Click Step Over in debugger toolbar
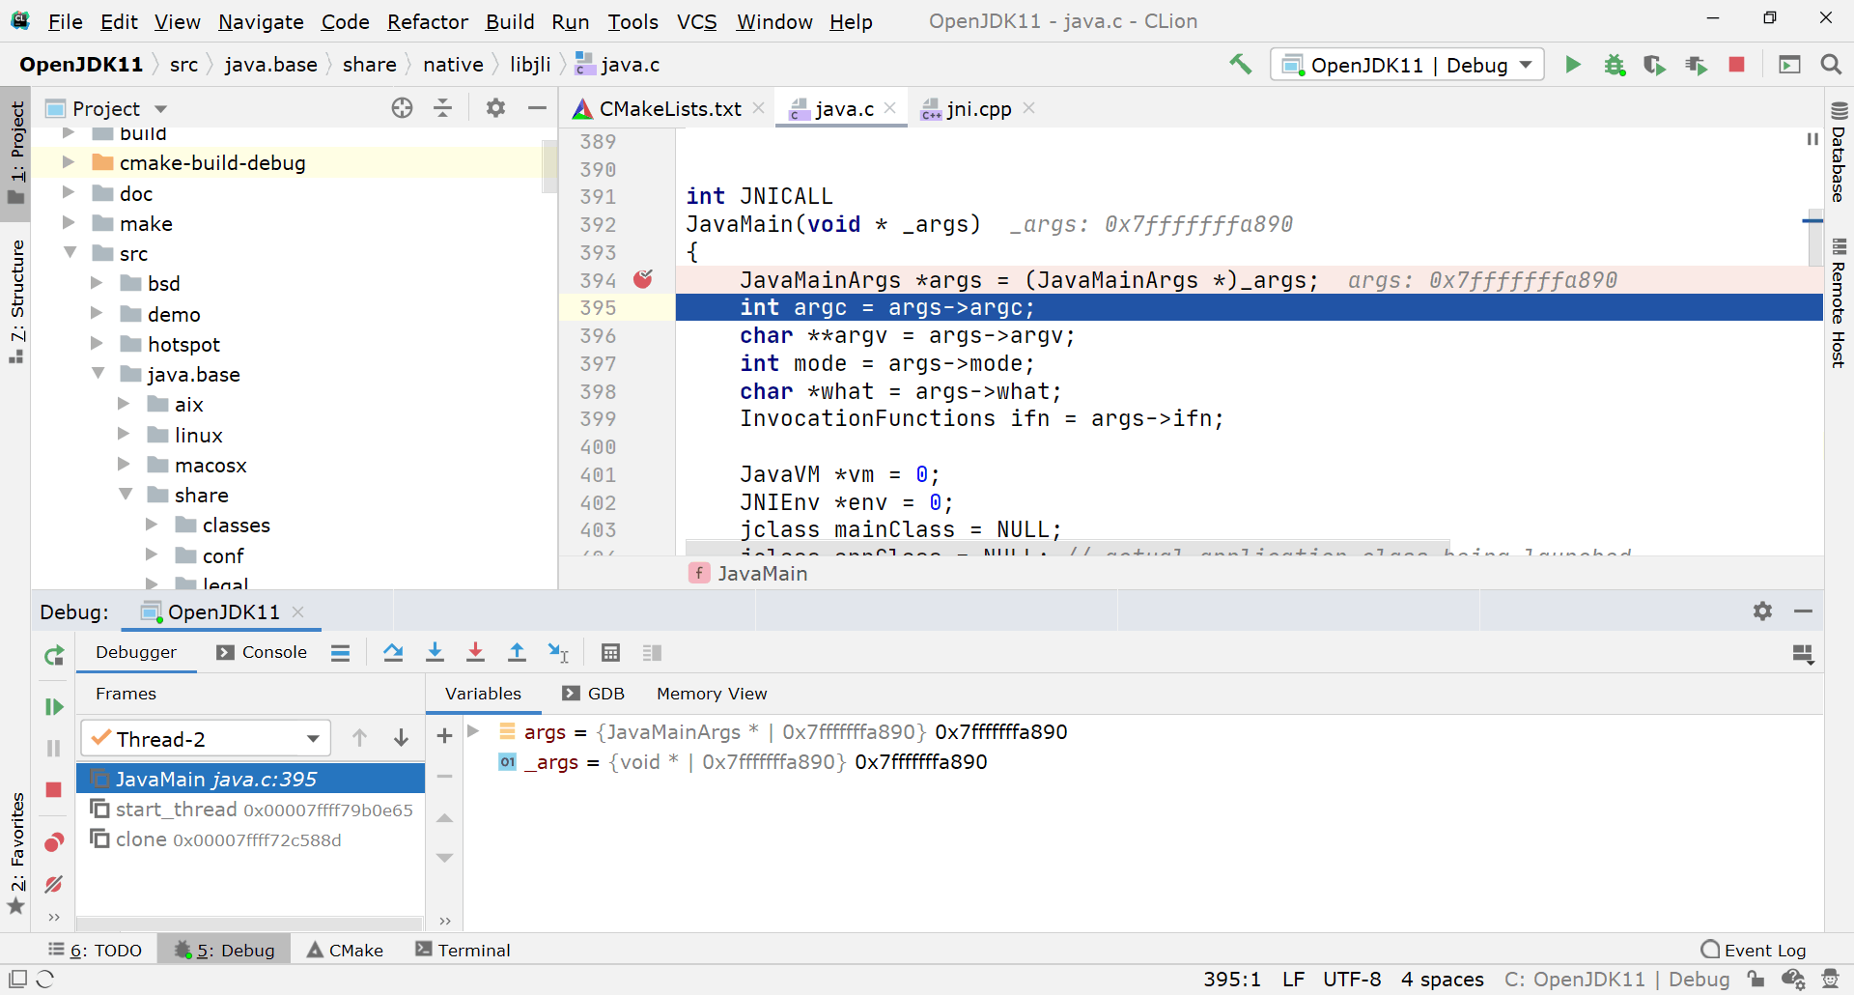The width and height of the screenshot is (1854, 995). coord(393,653)
